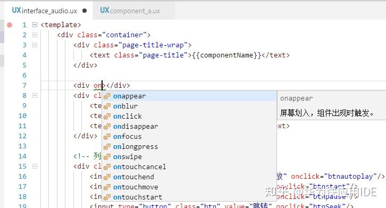The height and width of the screenshot is (208, 386).
Task: Click the event icon beside ondisappear
Action: pyautogui.click(x=107, y=127)
